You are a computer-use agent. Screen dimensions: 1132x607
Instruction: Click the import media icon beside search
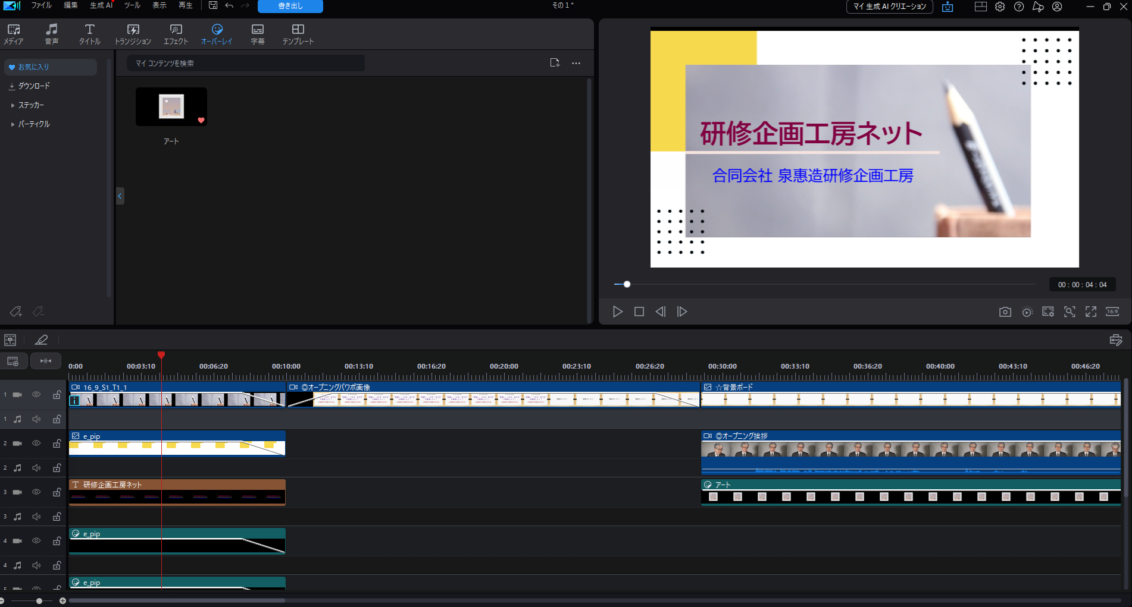555,63
